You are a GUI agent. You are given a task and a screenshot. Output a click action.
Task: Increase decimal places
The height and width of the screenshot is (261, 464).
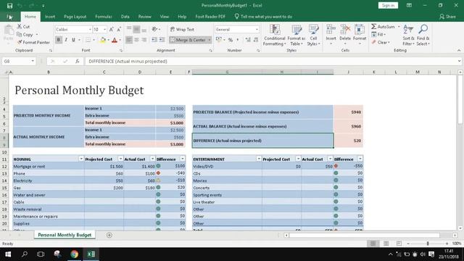[x=248, y=40]
